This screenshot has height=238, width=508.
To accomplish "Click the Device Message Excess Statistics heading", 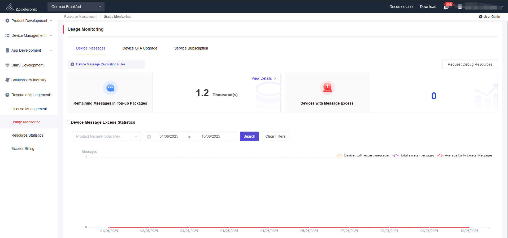I will [103, 122].
